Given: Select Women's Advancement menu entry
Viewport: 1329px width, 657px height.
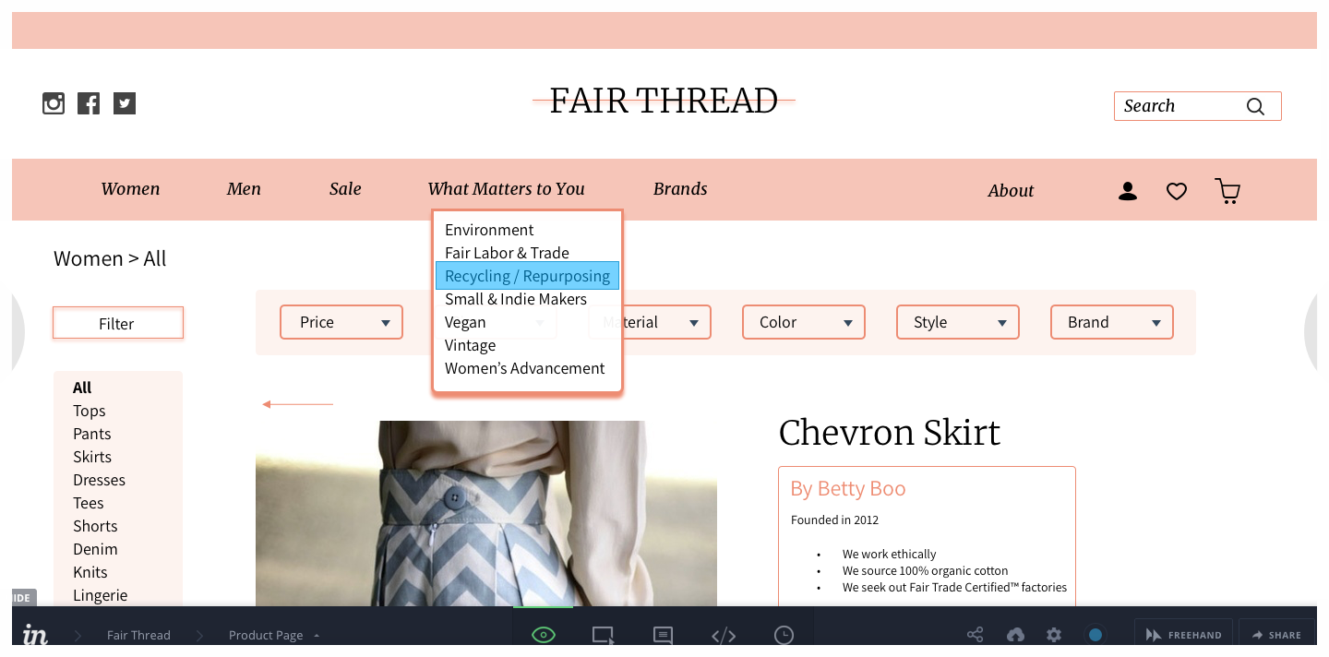Looking at the screenshot, I should point(525,368).
